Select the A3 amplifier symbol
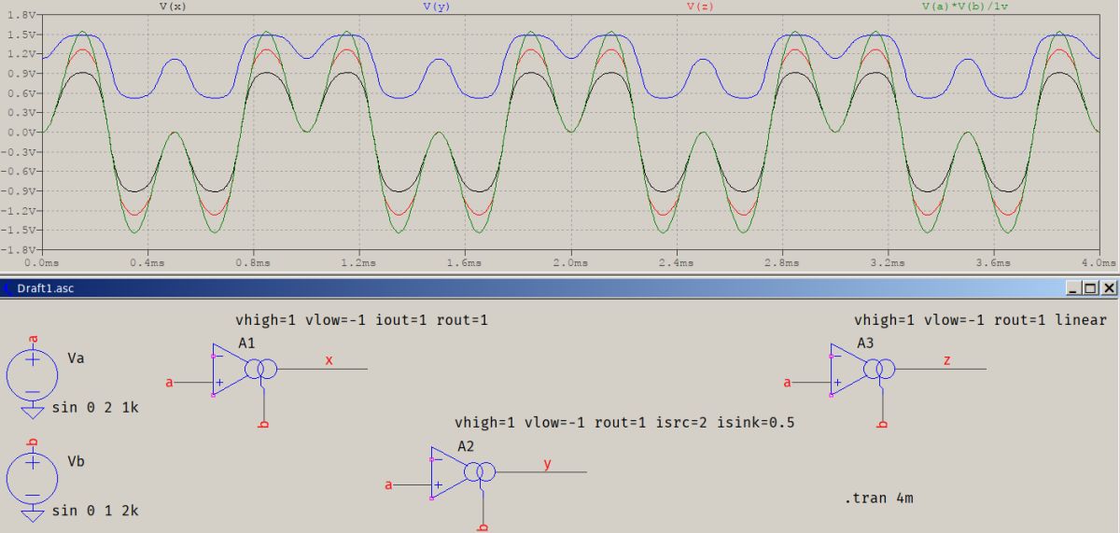 click(861, 370)
